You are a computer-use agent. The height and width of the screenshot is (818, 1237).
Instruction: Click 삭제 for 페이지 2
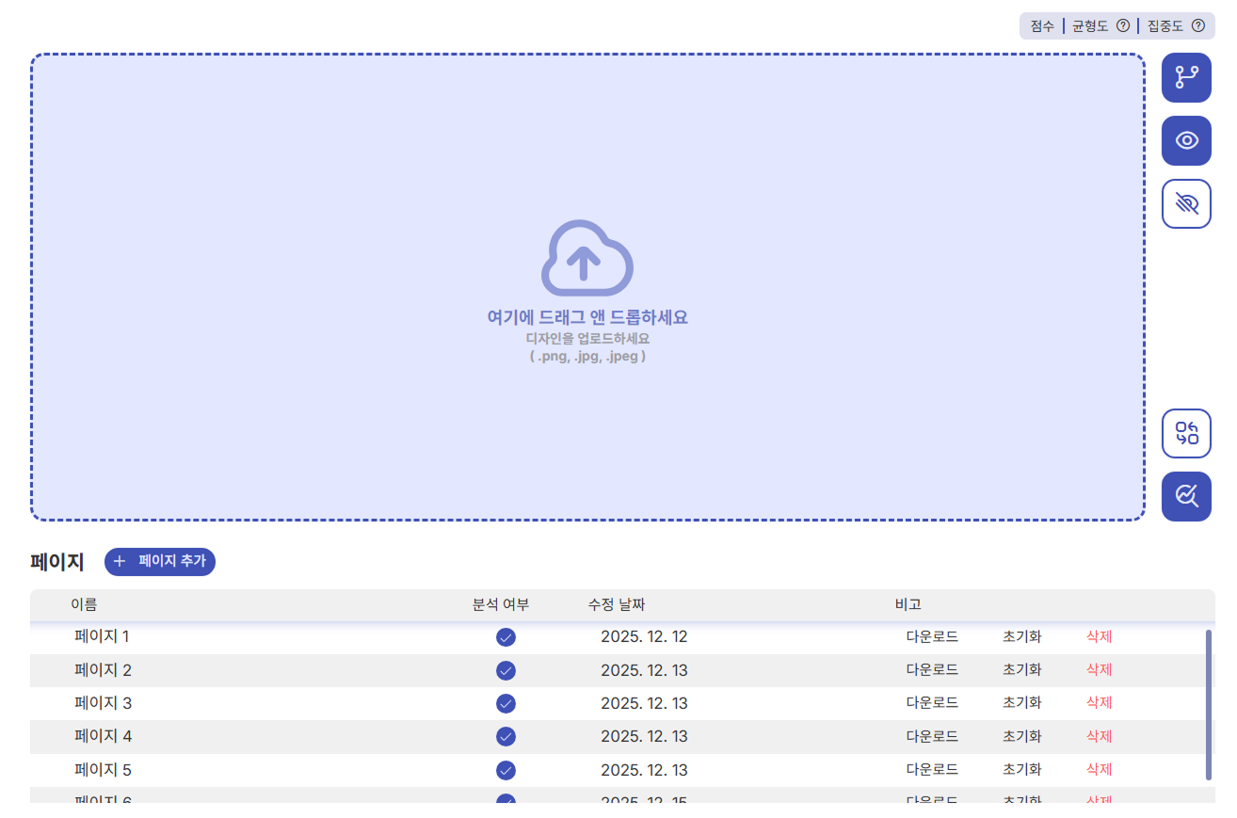click(1100, 669)
